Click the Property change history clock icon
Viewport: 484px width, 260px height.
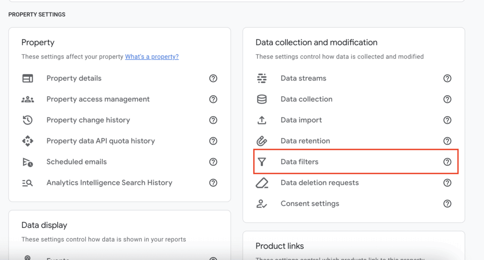27,120
